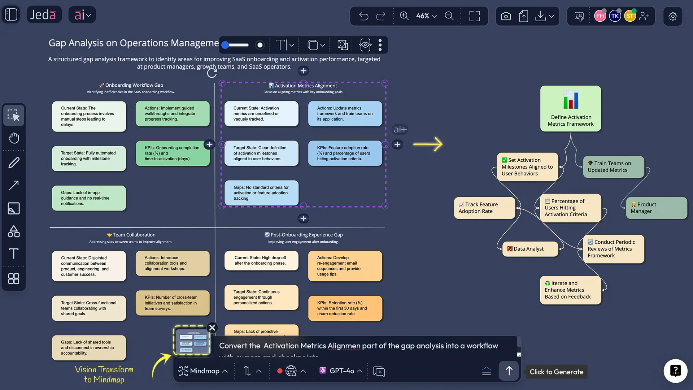693x390 pixels.
Task: Click the camera screenshot icon
Action: tap(506, 16)
